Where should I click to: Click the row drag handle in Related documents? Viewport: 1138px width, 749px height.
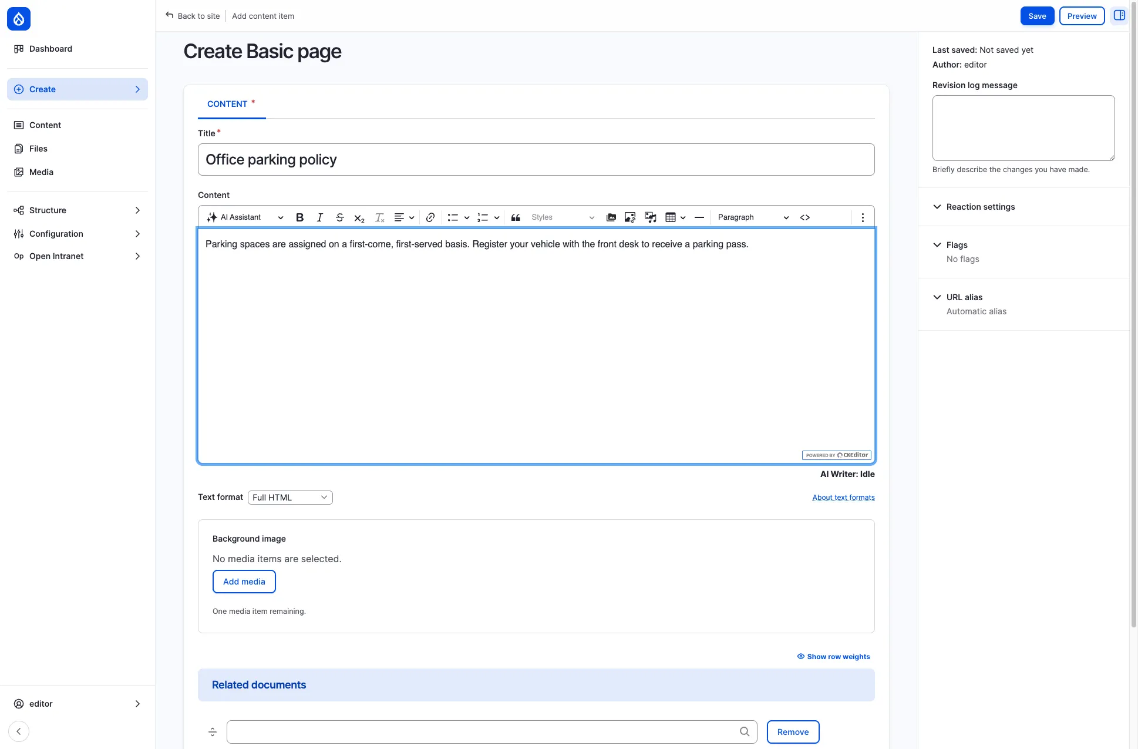[x=213, y=732]
